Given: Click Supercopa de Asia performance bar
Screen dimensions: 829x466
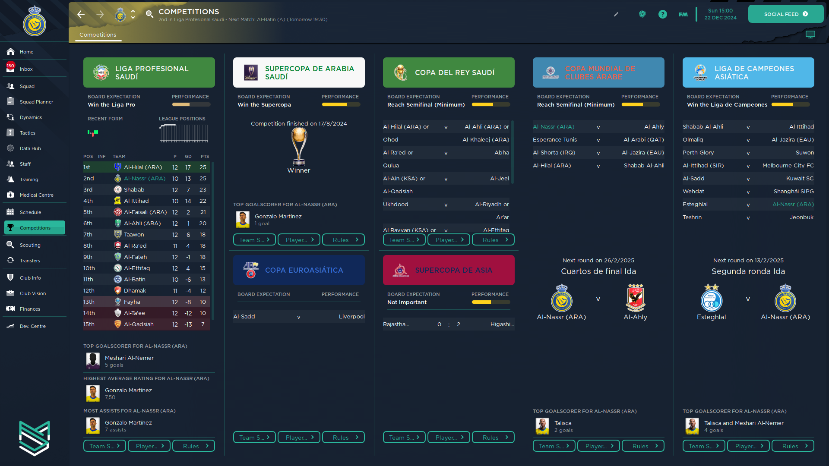Looking at the screenshot, I should click(491, 302).
